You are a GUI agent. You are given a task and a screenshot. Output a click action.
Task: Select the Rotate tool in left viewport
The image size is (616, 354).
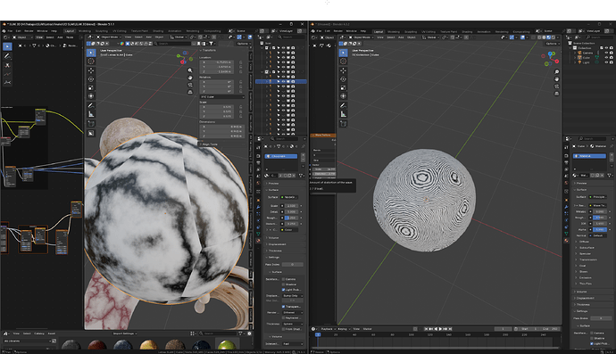pos(91,78)
